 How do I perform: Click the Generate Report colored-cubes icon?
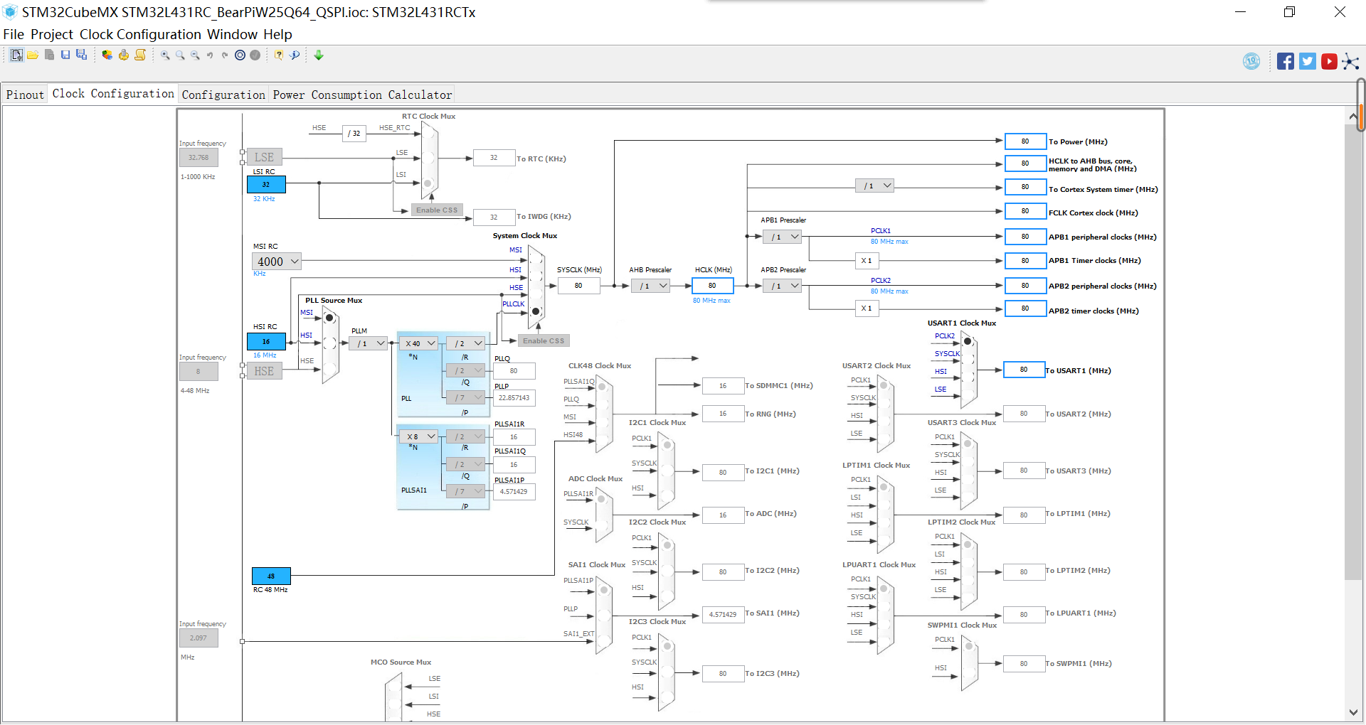click(107, 55)
